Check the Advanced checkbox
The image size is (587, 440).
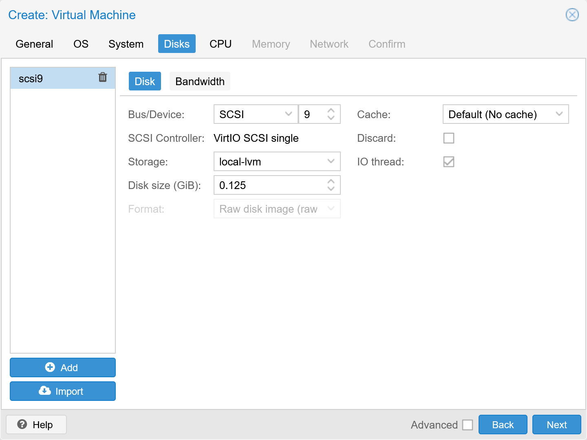click(467, 425)
